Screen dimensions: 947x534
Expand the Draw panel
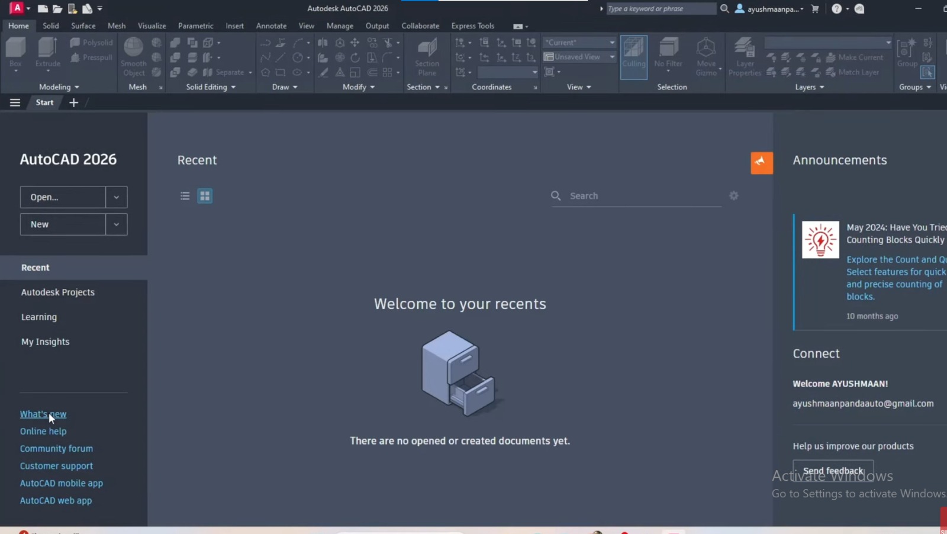(285, 87)
